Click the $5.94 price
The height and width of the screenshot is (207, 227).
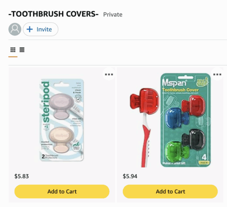pos(130,176)
